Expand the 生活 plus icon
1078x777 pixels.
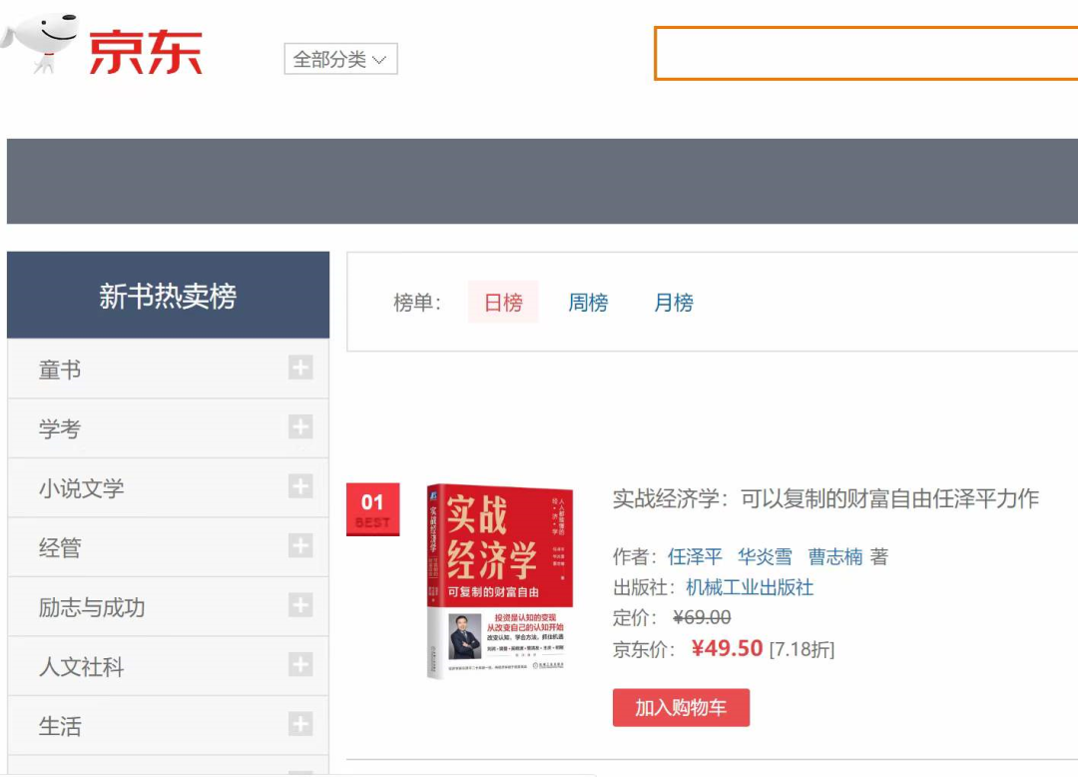point(300,724)
